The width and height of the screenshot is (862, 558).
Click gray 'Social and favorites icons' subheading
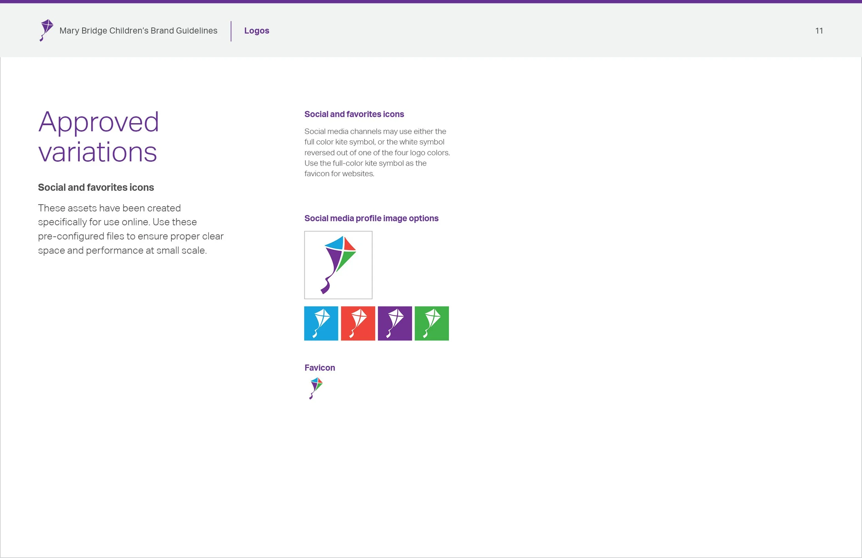pyautogui.click(x=96, y=187)
